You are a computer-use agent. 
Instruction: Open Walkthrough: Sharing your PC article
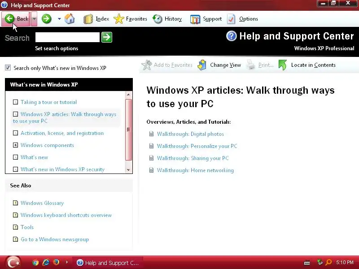(193, 158)
